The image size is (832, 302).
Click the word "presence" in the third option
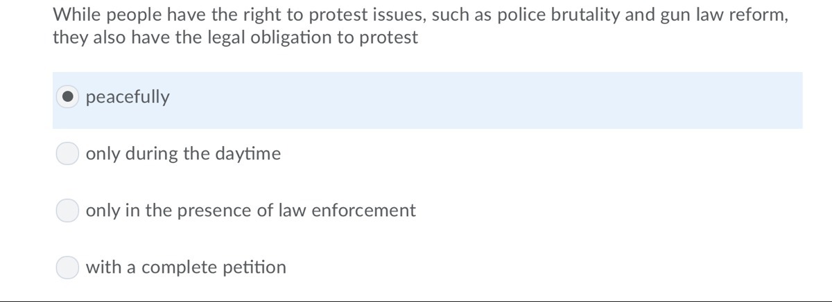tap(212, 211)
